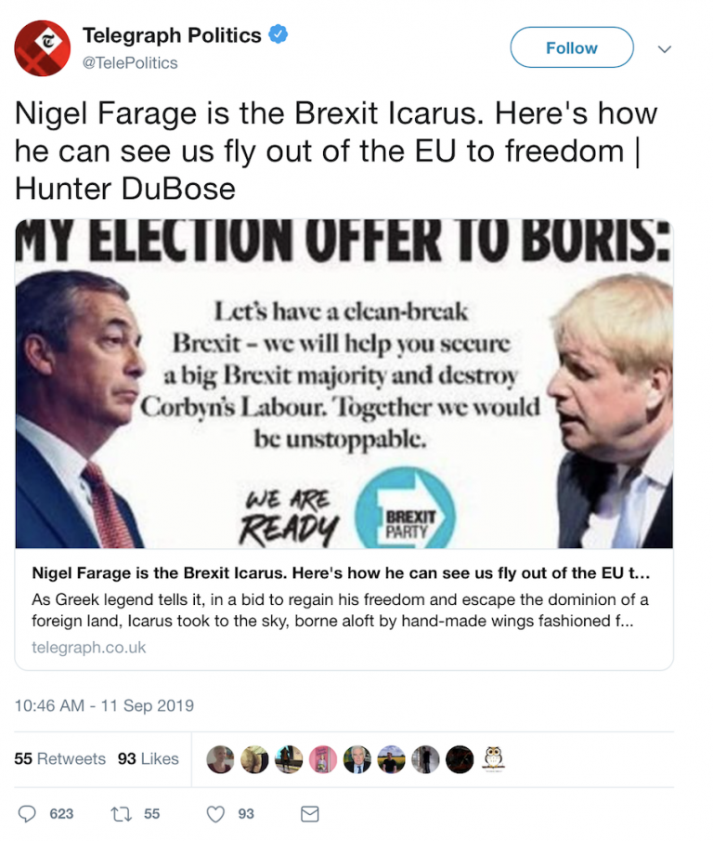The width and height of the screenshot is (713, 841).
Task: Select the owl profile picture among the likers
Action: [493, 759]
